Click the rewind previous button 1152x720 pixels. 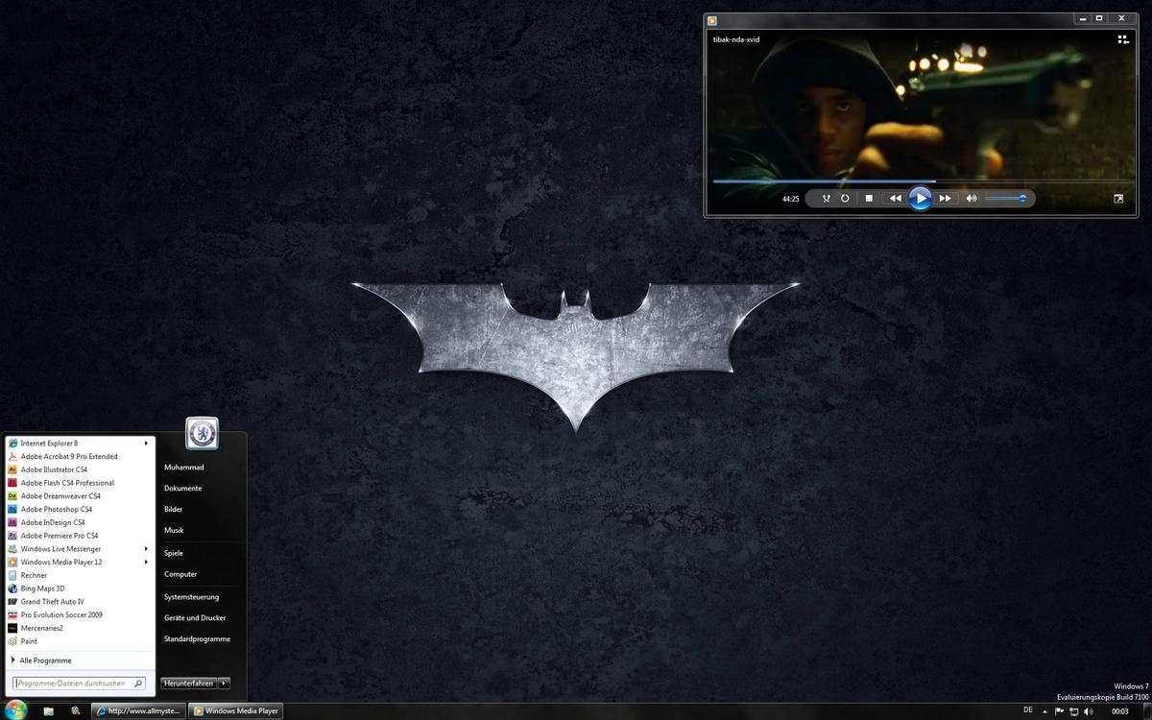[895, 199]
